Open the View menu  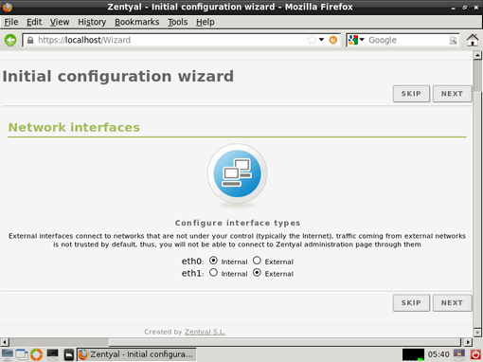[60, 22]
